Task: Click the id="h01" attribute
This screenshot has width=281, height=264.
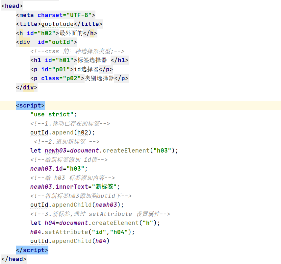Action: click(59, 60)
